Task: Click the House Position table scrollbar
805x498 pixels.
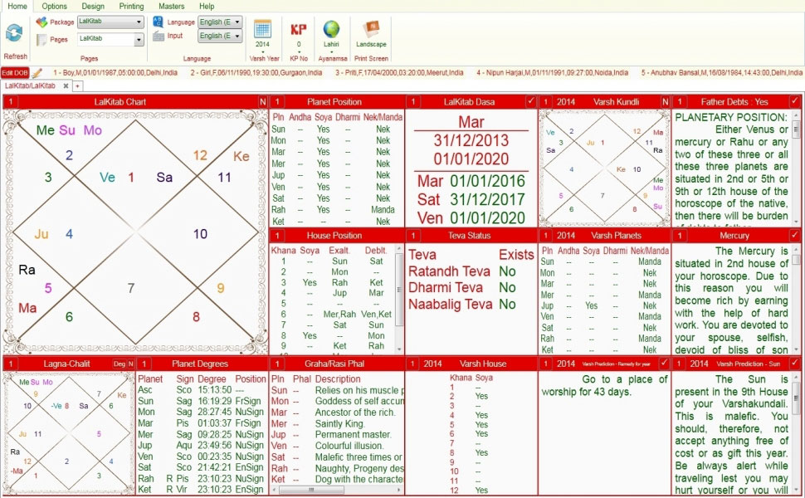Action: pyautogui.click(x=399, y=298)
